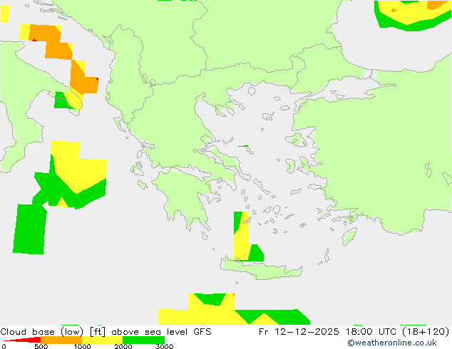This screenshot has width=452, height=349.
Task: Click the 'Fr 12-12-2025 18:00 UTC (18+120)' timestamp
Action: (354, 332)
